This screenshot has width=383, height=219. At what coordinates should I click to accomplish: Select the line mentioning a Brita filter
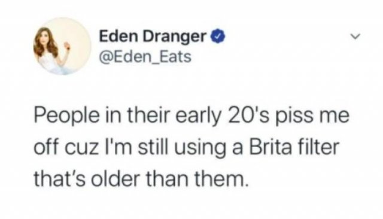186,147
